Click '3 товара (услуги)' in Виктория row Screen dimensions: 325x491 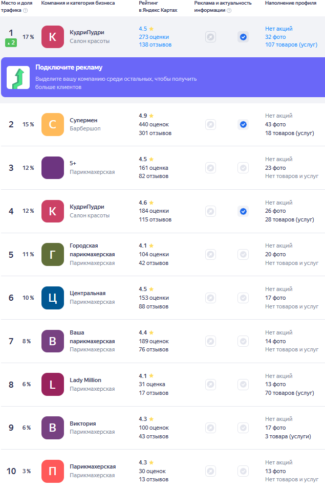pyautogui.click(x=288, y=436)
